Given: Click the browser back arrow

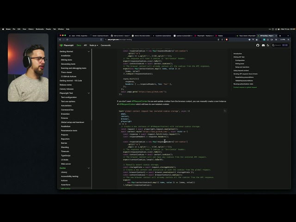Looking at the screenshot, I should coord(60,40).
